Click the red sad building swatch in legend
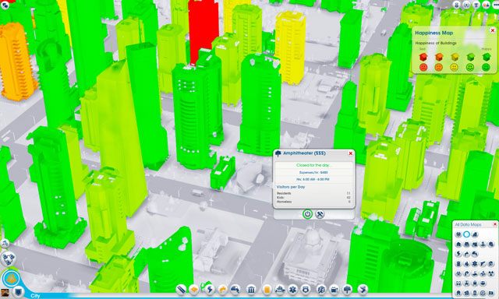The width and height of the screenshot is (499, 299). coord(423,57)
